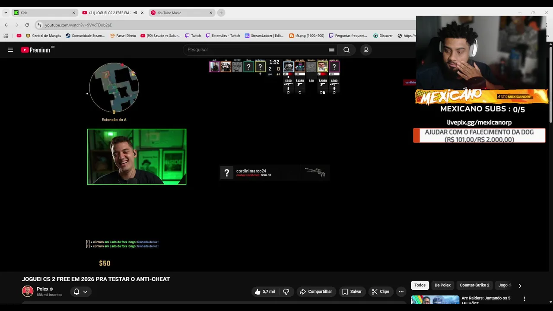Screen dimensions: 553x311
Task: Open the StreamLadder bookmark
Action: [x=264, y=36]
